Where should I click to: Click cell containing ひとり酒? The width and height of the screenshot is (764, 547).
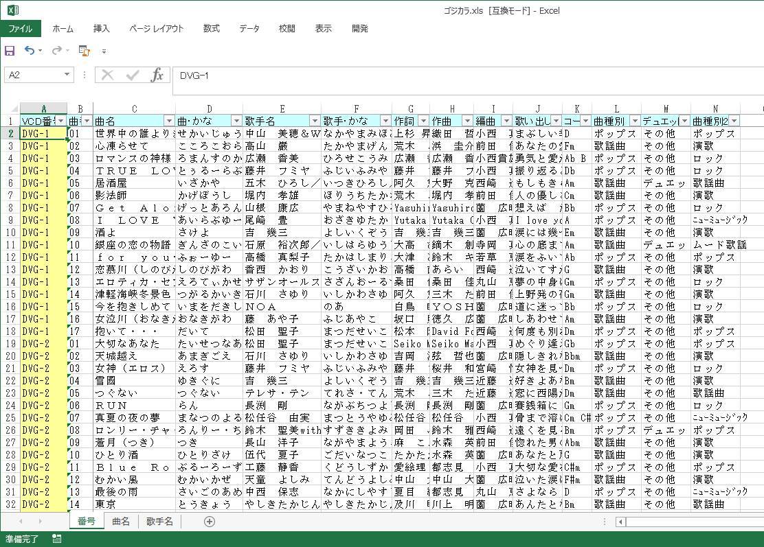tap(134, 454)
